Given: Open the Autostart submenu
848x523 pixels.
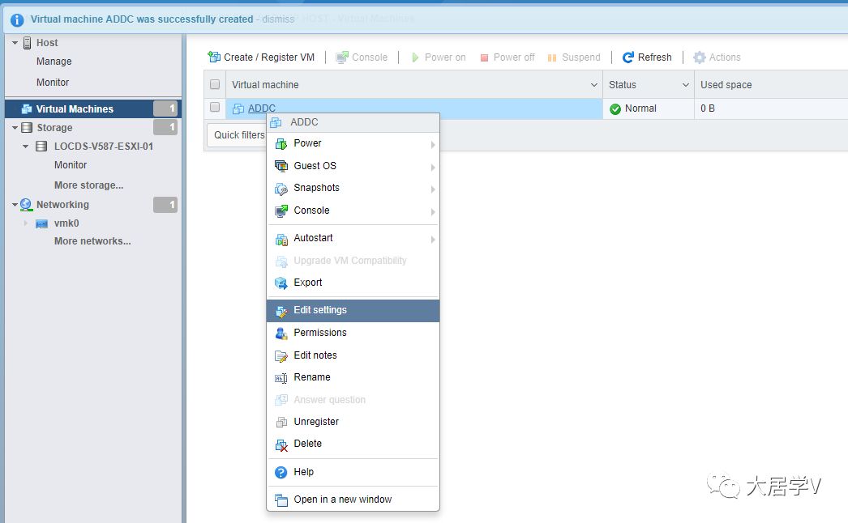Looking at the screenshot, I should [353, 238].
